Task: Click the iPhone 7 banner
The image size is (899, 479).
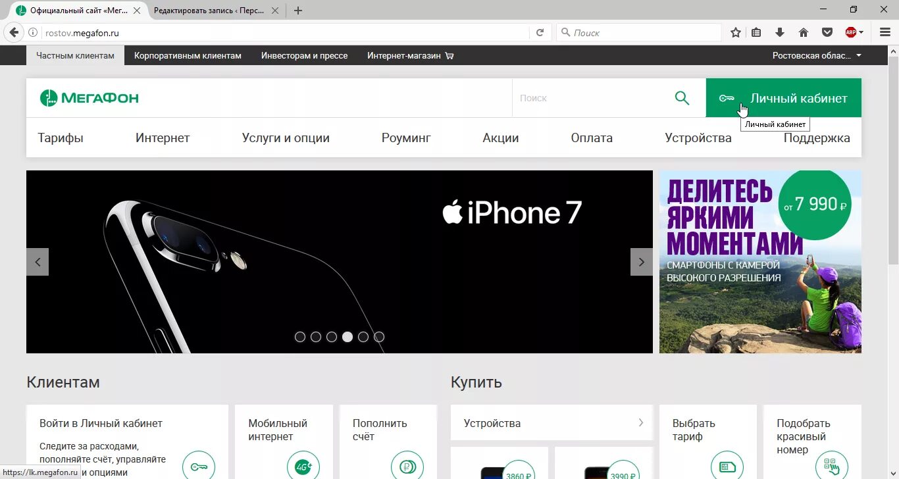Action: pos(340,262)
